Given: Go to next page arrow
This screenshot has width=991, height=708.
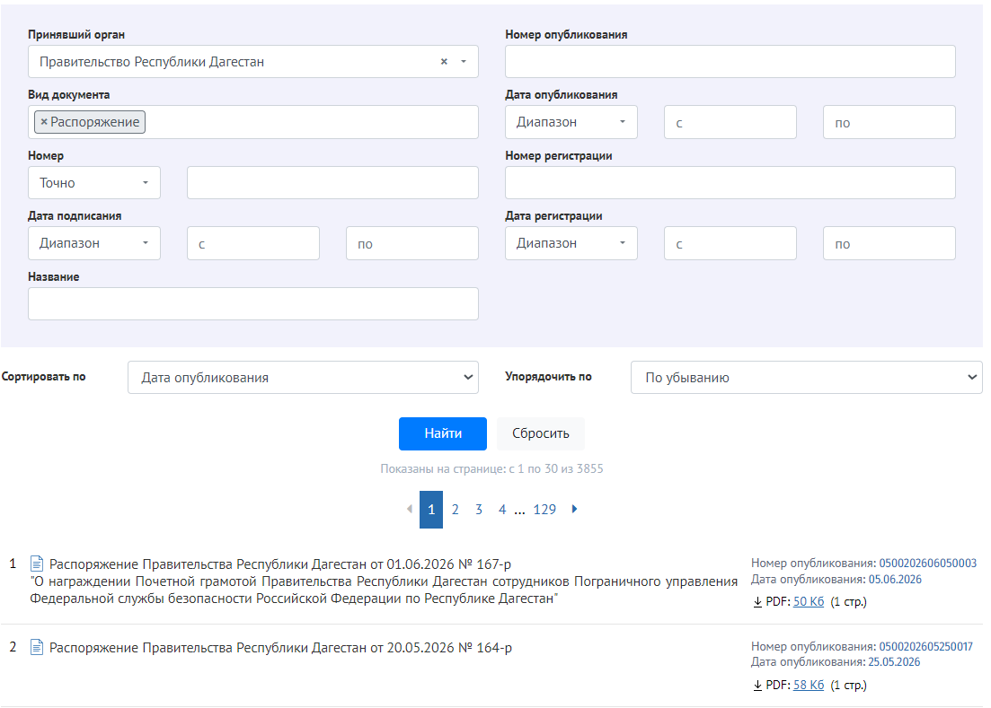Looking at the screenshot, I should 574,509.
